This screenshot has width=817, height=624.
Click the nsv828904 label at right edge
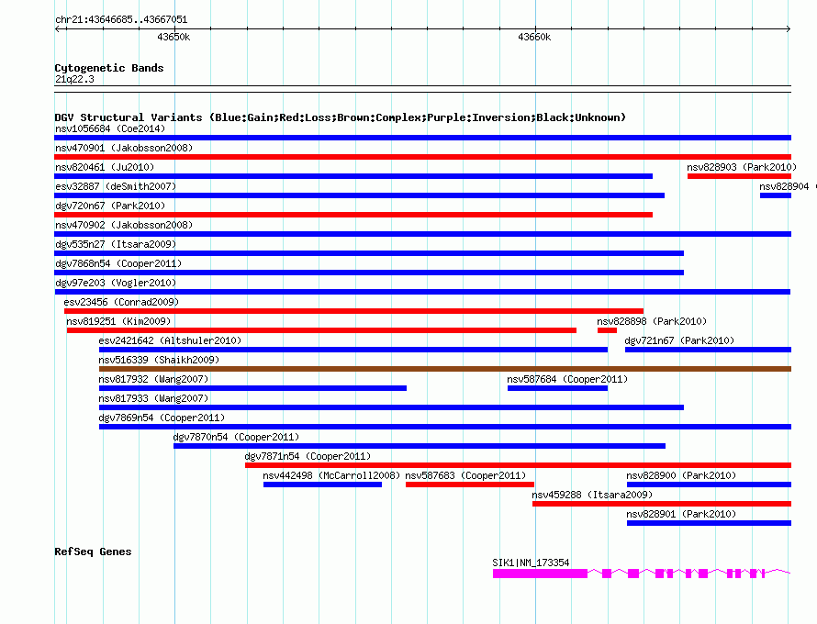point(784,186)
